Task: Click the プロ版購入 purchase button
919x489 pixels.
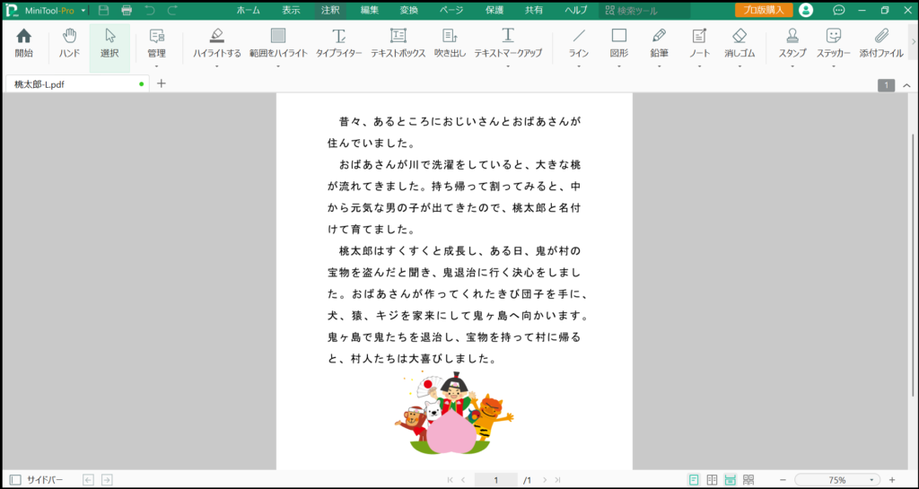Action: click(x=763, y=10)
